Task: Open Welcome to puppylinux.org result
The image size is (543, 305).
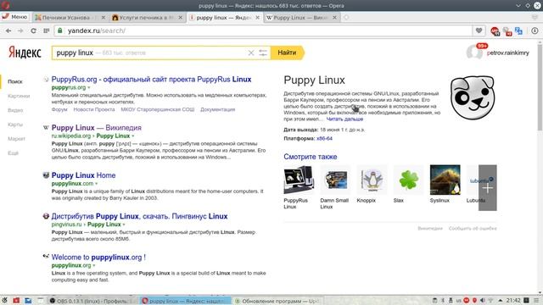Action: (98, 257)
